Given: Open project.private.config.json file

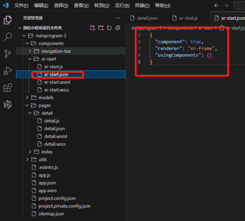Looking at the screenshot, I should [71, 206].
